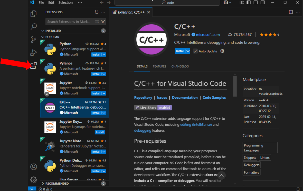The width and height of the screenshot is (303, 191).
Task: Split the editor to the right
Action: tap(291, 12)
